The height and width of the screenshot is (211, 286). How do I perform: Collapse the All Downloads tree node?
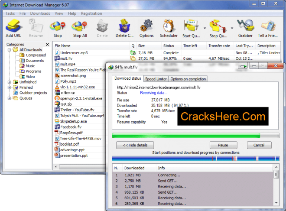point(9,50)
